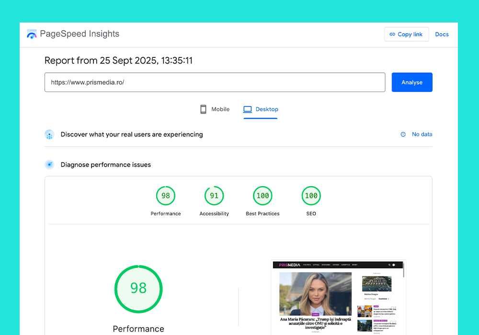This screenshot has width=479, height=335.
Task: Click the link chain icon in Copy link
Action: click(392, 34)
